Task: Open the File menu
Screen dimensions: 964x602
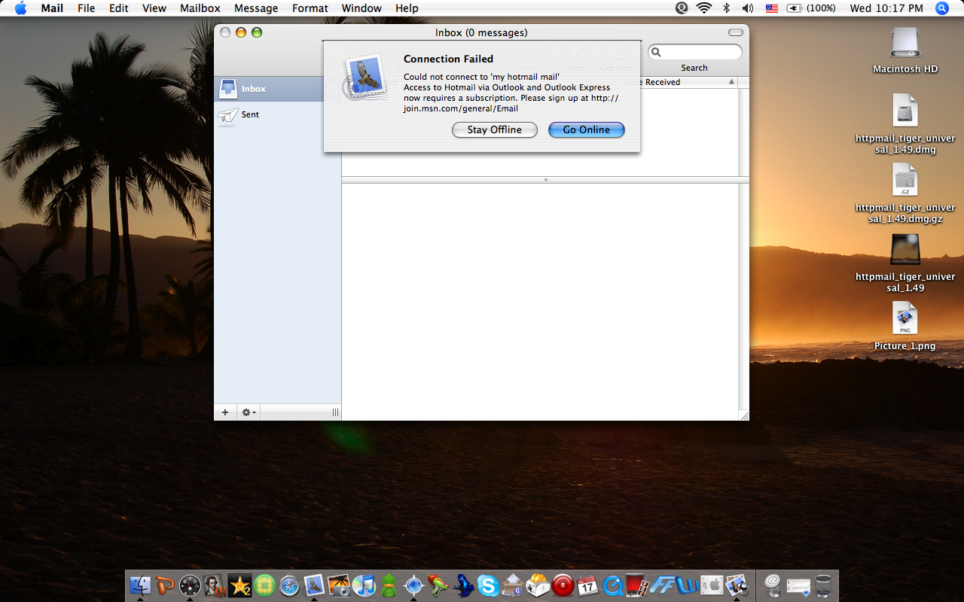Action: point(86,8)
